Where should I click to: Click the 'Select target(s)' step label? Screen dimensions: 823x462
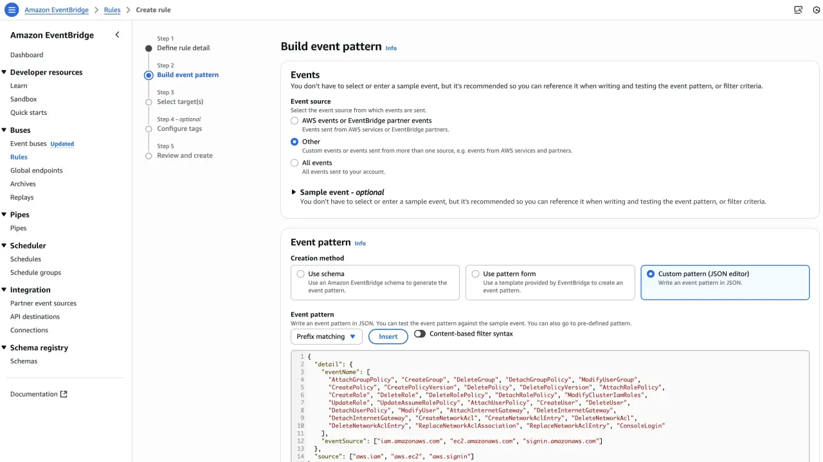click(x=180, y=102)
